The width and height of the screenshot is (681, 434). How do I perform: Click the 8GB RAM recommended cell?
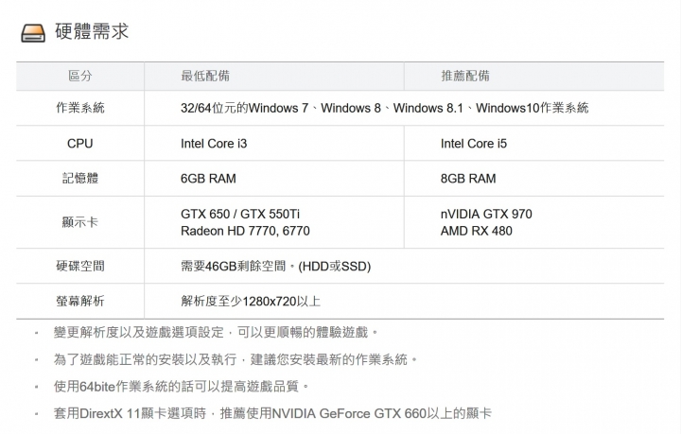point(468,179)
